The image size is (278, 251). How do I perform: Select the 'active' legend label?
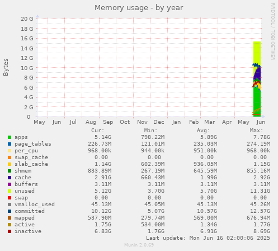(x=25, y=225)
